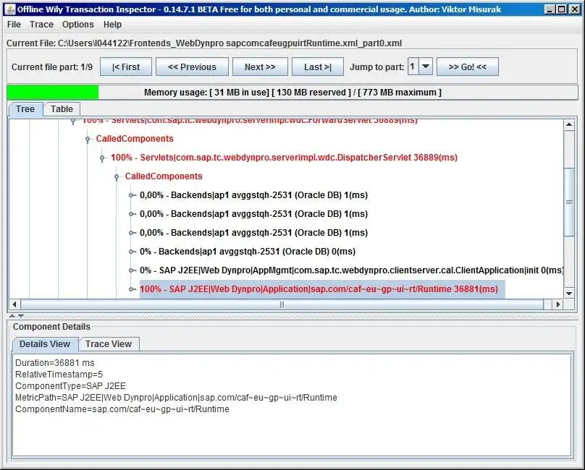Viewport: 585px width, 470px height.
Task: Select the ClientApplication|init 0(ms) row
Action: pos(351,270)
